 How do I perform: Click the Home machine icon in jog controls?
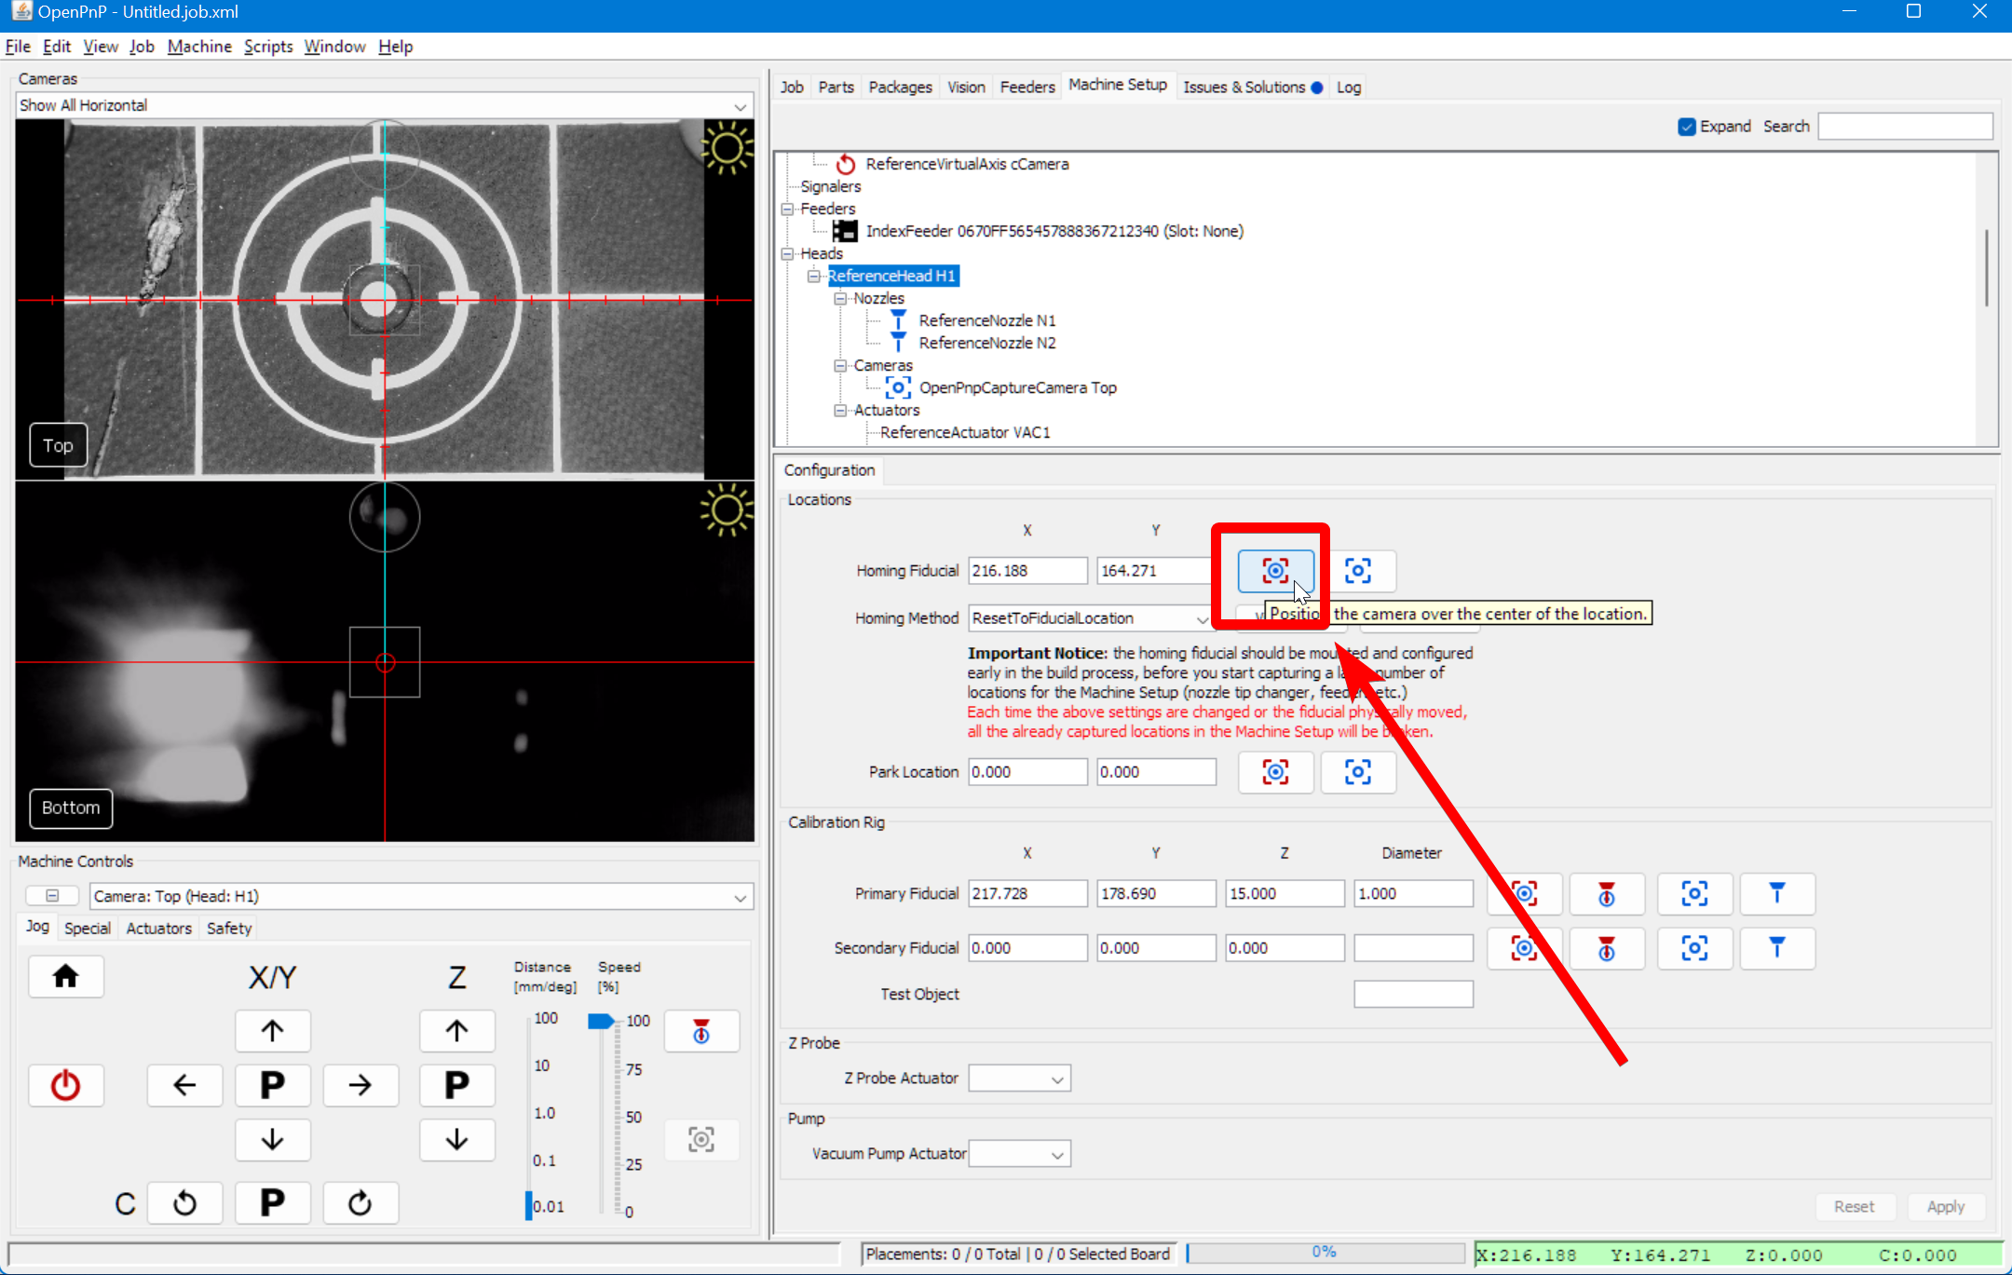66,976
